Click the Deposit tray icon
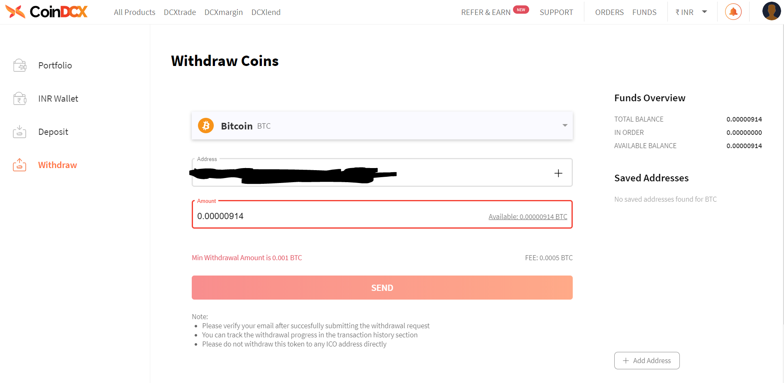 click(20, 132)
